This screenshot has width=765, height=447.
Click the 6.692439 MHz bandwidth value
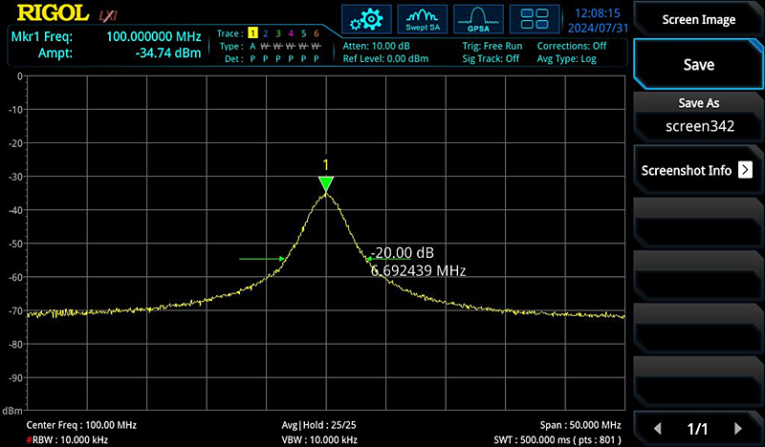tap(418, 270)
